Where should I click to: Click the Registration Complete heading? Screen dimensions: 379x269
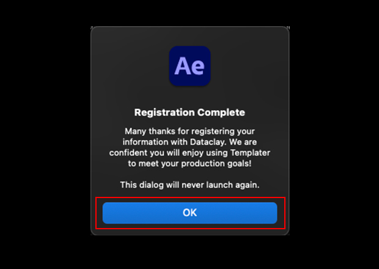189,112
